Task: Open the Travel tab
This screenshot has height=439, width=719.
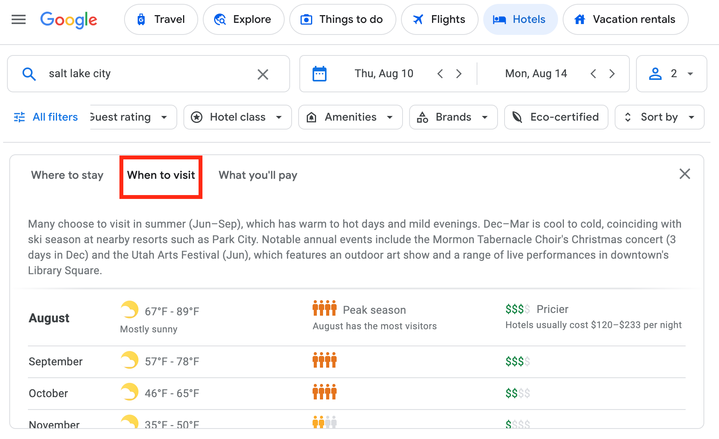Action: (161, 19)
